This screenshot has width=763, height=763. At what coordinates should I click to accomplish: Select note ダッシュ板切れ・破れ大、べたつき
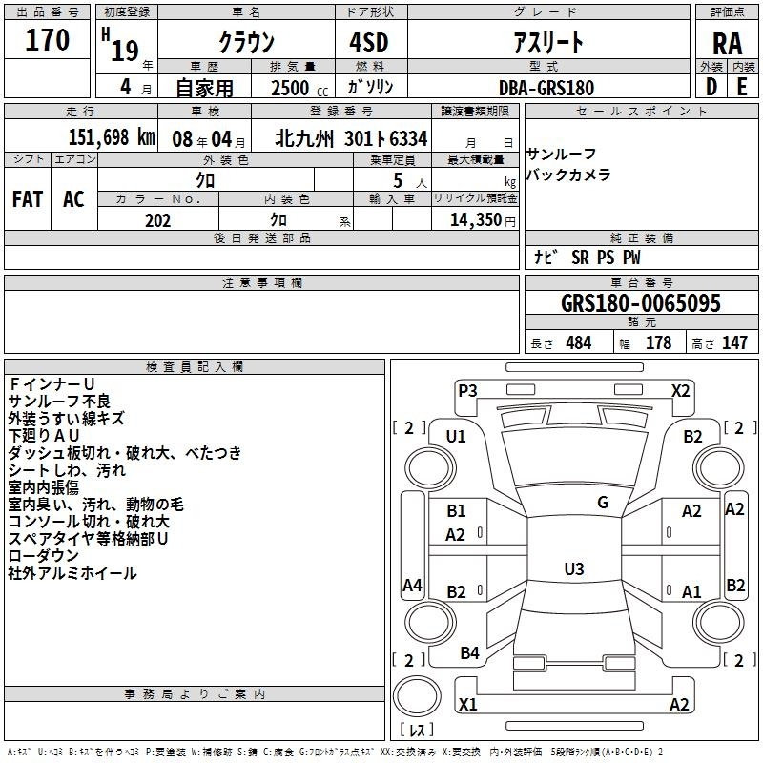(x=125, y=453)
